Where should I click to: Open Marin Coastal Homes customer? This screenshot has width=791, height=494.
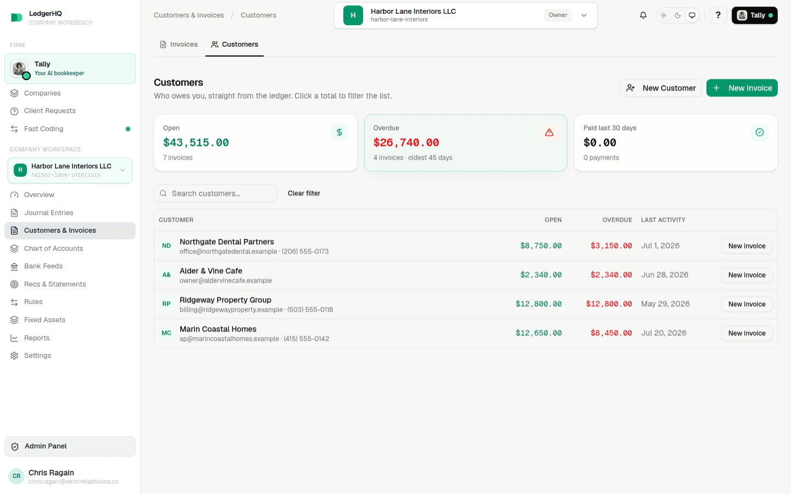coord(218,329)
